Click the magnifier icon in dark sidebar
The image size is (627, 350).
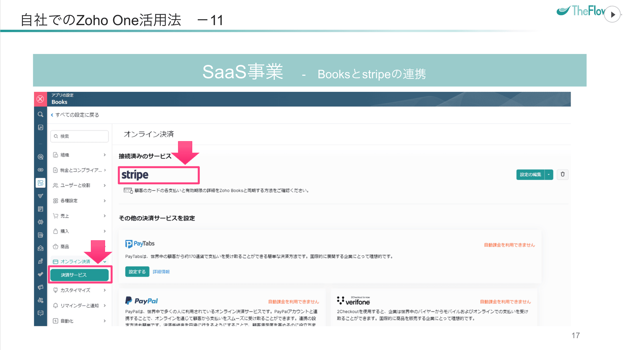(x=40, y=114)
